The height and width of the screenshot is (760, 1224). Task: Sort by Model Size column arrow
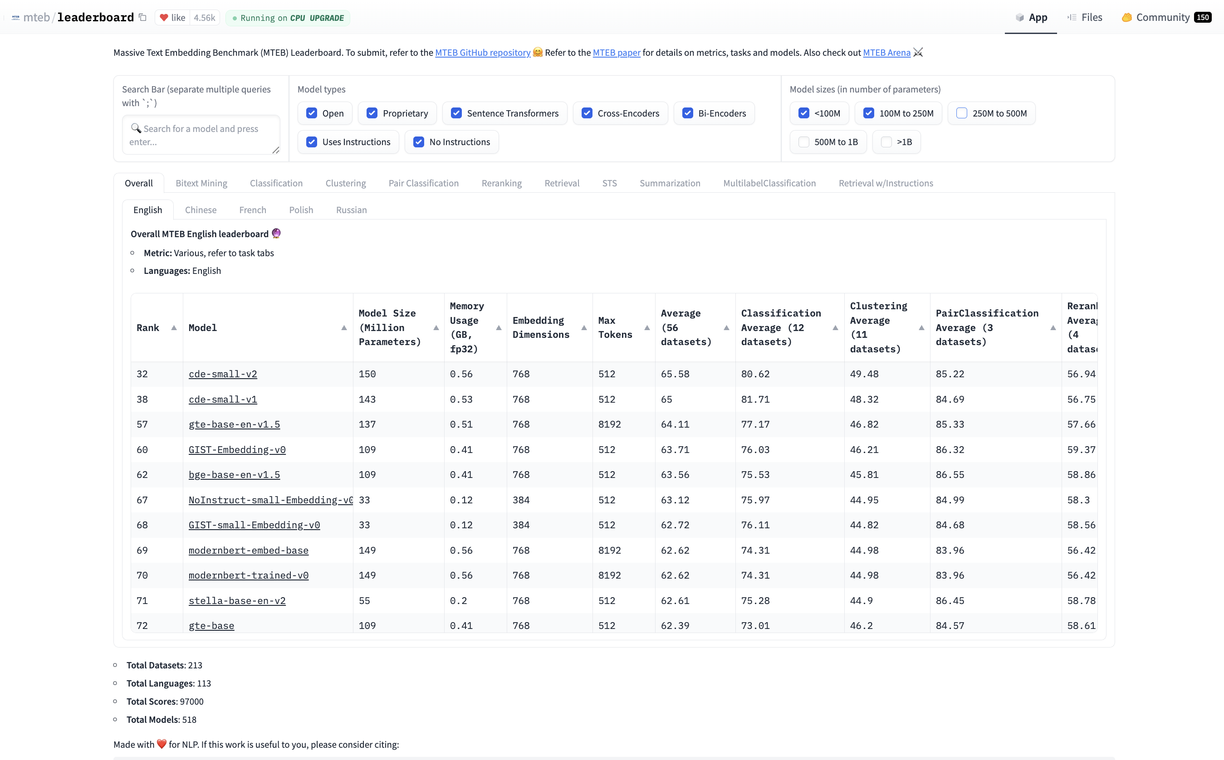tap(436, 328)
